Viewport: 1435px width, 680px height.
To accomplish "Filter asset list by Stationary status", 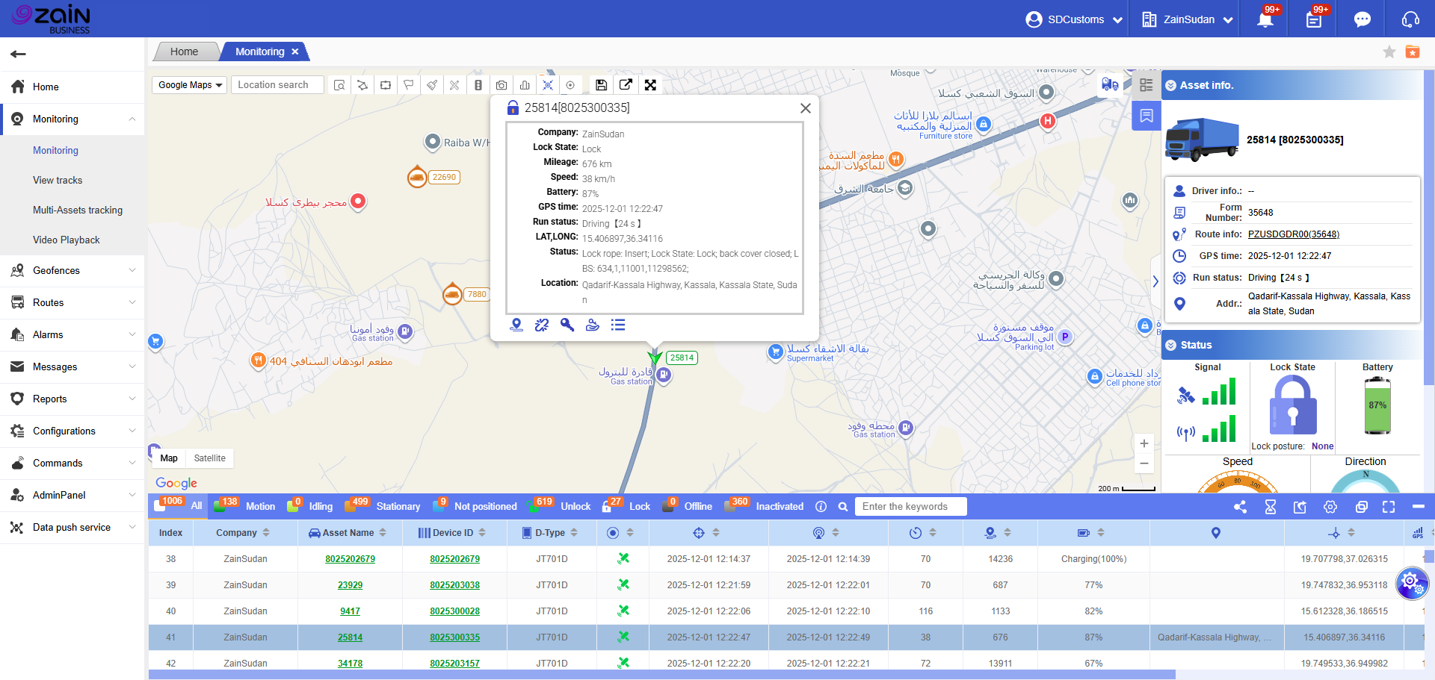I will tap(398, 506).
